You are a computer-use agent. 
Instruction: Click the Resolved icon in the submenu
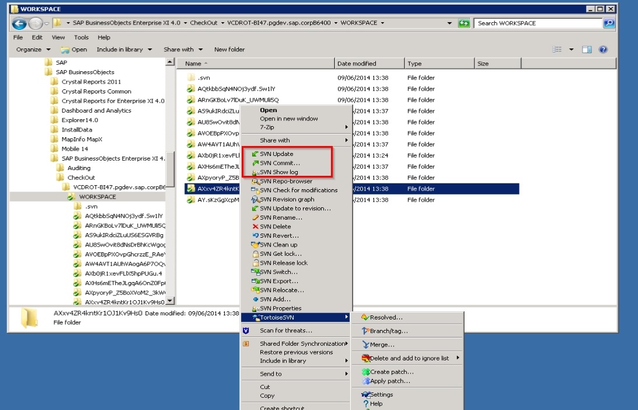[x=365, y=317]
